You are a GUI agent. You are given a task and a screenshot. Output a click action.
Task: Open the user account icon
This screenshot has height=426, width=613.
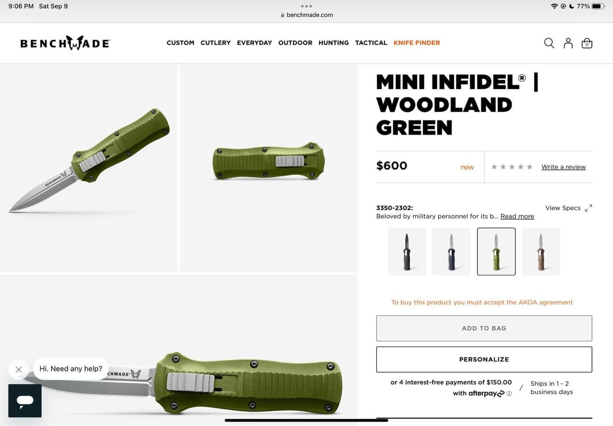pos(568,43)
